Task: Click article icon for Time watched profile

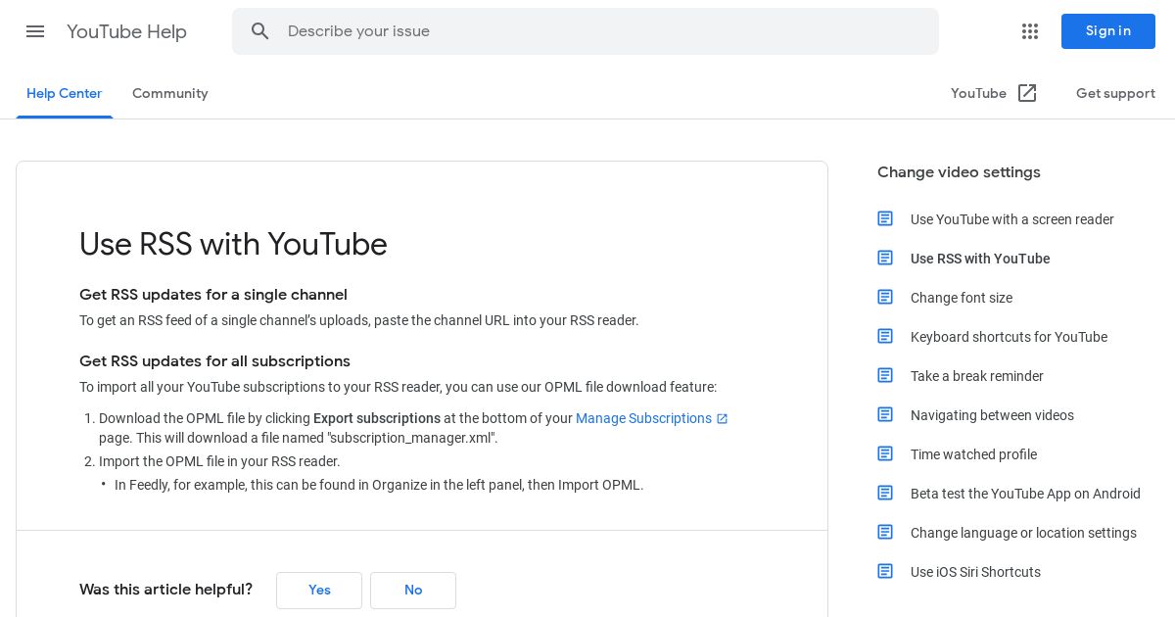Action: point(885,453)
